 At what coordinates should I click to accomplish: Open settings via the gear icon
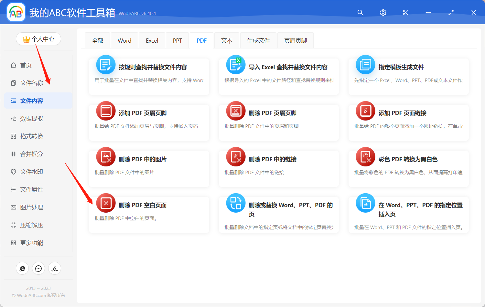click(x=383, y=13)
